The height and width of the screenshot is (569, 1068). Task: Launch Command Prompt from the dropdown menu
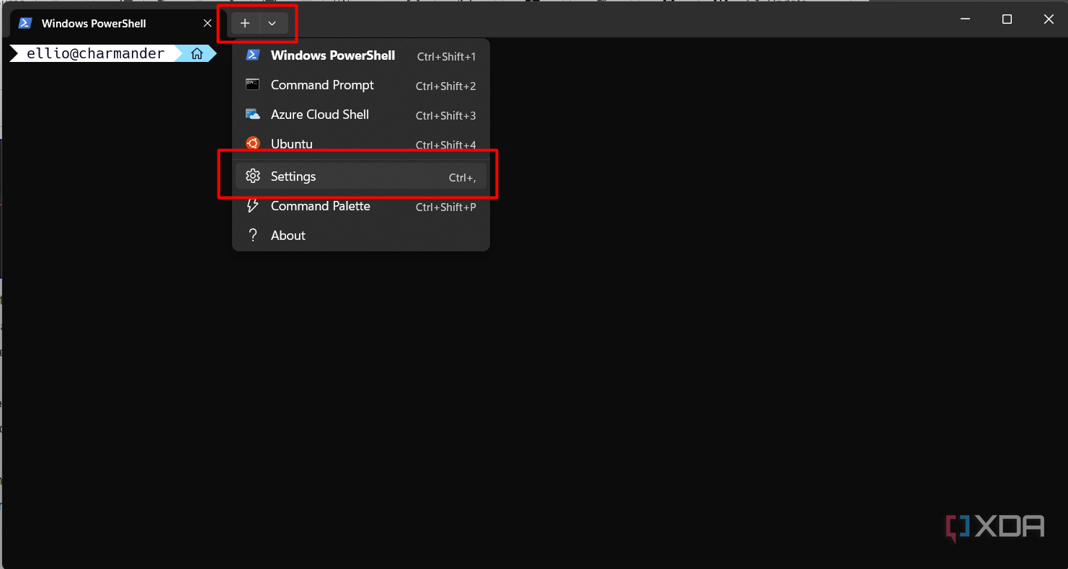click(x=361, y=85)
